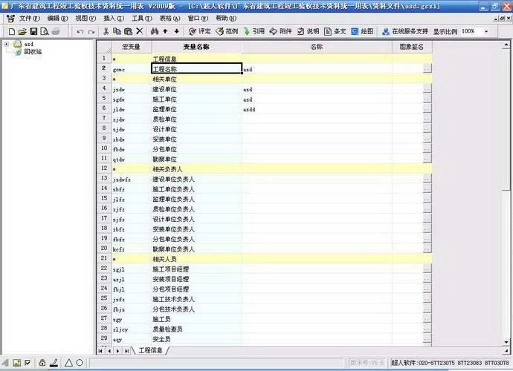
Task: Click the ellipsis button in 安全员 row
Action: (427, 338)
